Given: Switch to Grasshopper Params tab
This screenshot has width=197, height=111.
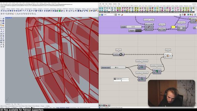Looking at the screenshot, I should click(101, 6).
